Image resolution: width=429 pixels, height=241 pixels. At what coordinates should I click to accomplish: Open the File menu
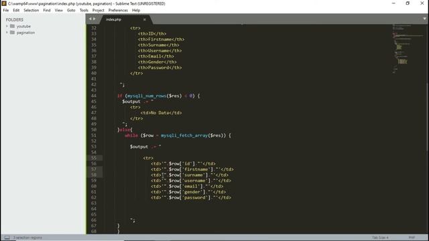point(6,10)
